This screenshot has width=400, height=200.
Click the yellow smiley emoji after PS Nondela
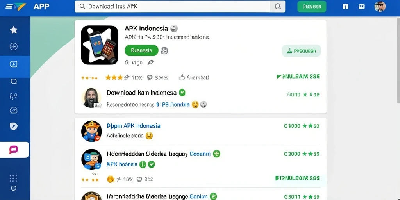tap(195, 104)
